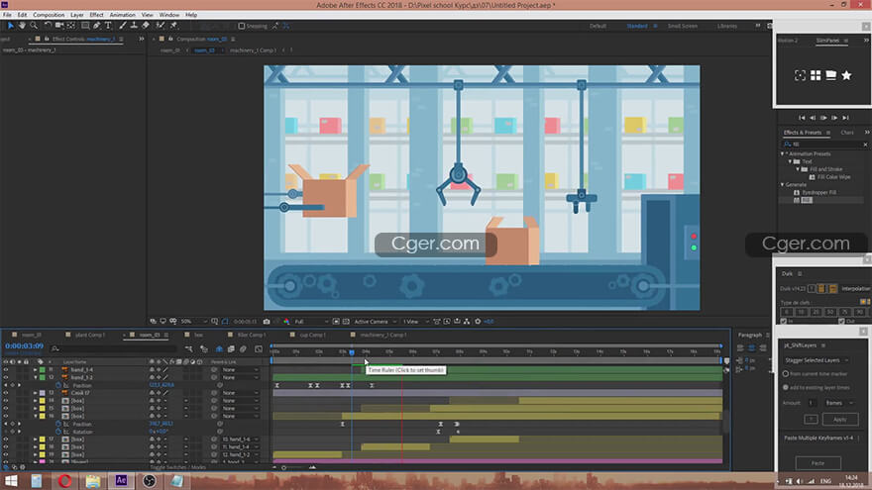Open the Effect menu
Image resolution: width=872 pixels, height=490 pixels.
pyautogui.click(x=96, y=15)
